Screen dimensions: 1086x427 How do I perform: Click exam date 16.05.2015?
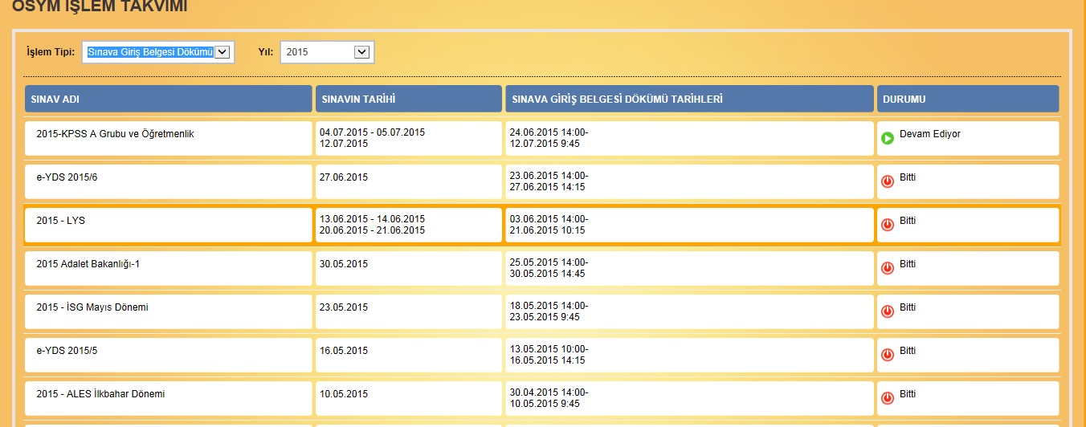point(344,351)
